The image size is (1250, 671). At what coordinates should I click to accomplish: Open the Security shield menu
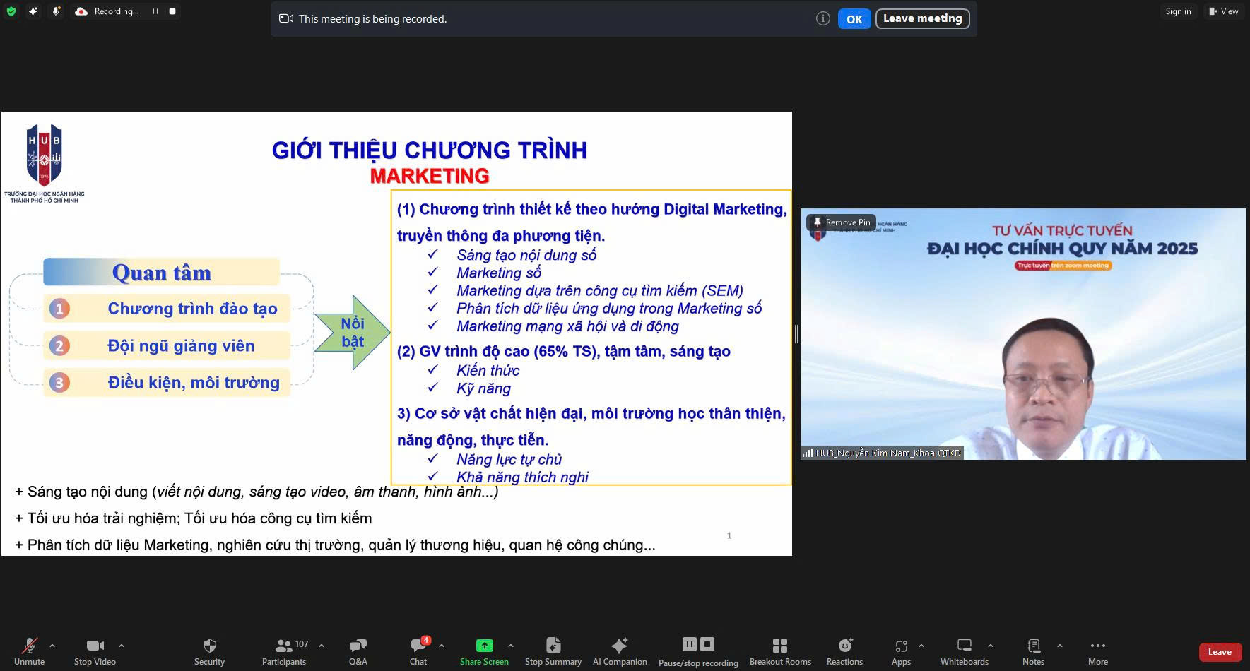tap(209, 651)
